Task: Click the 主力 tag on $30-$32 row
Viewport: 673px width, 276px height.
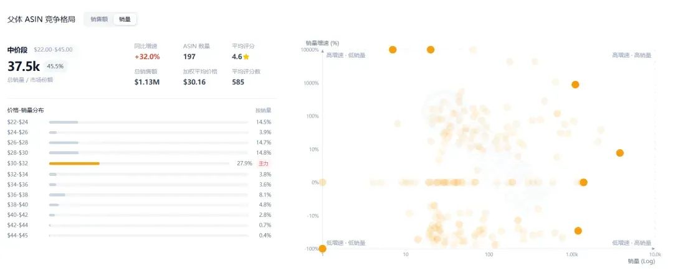Action: point(264,163)
